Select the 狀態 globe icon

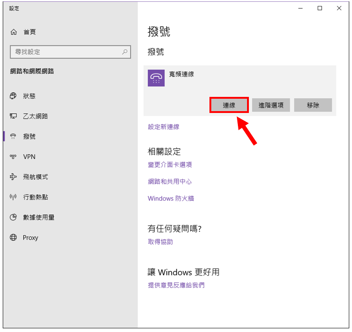point(13,96)
